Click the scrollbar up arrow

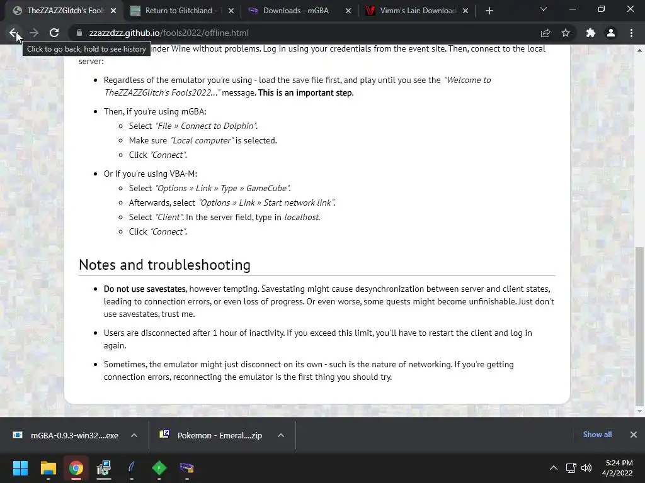pos(639,50)
